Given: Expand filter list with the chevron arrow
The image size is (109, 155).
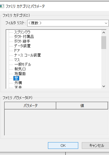Looking at the screenshot, I should pyautogui.click(x=106, y=23).
